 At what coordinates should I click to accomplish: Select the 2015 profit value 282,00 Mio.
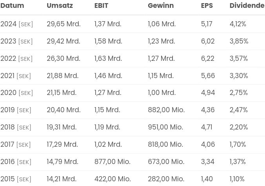pyautogui.click(x=166, y=179)
